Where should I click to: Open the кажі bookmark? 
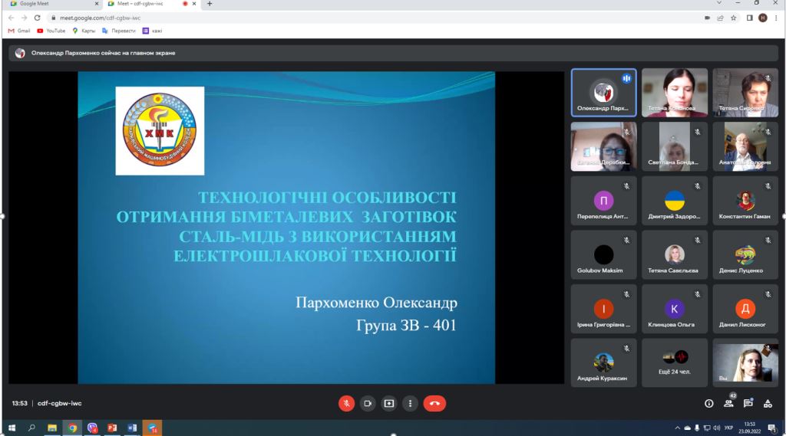point(153,31)
